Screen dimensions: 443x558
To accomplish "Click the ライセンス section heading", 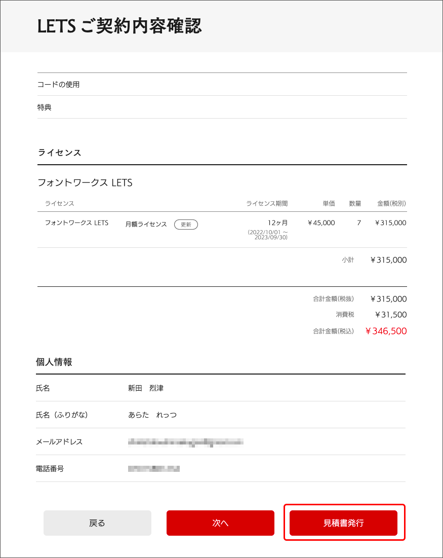I will tap(60, 153).
